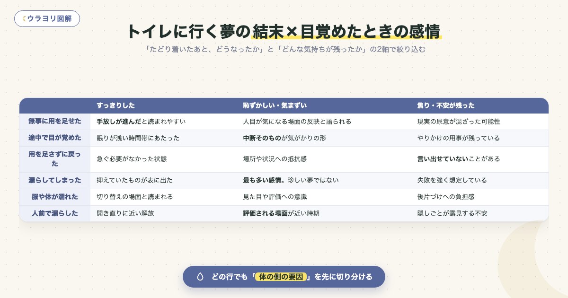Click the row header 漏らしてしまった
Screen dimensions: 568x298
point(55,181)
